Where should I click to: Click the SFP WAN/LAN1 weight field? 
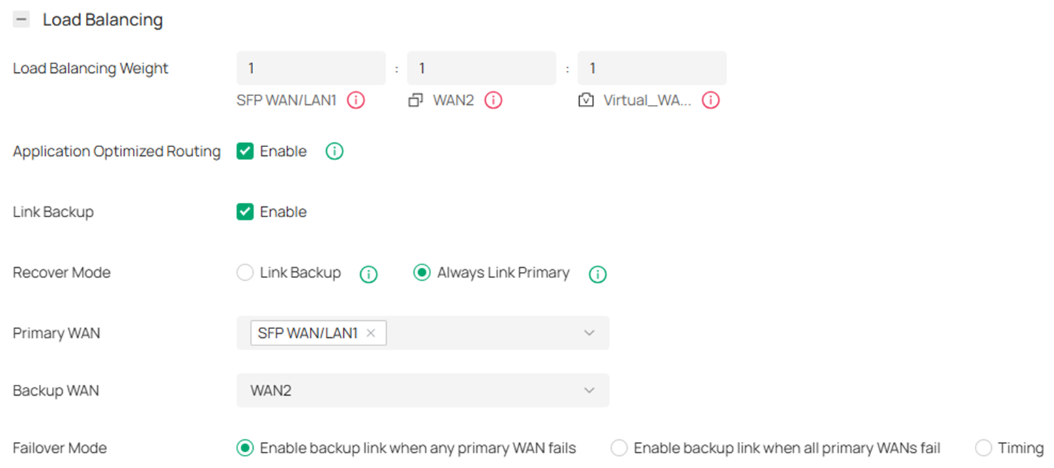tap(310, 67)
